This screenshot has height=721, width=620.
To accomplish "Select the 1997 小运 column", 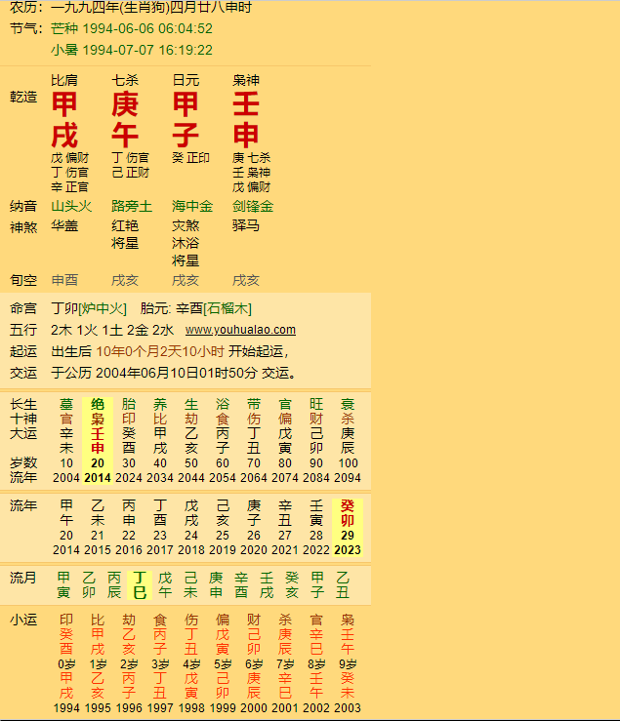I will [160, 663].
